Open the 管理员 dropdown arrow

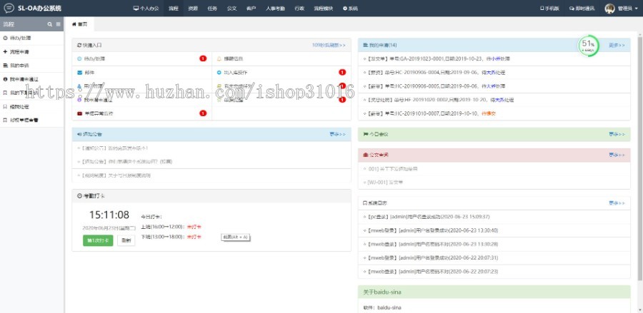pos(636,9)
